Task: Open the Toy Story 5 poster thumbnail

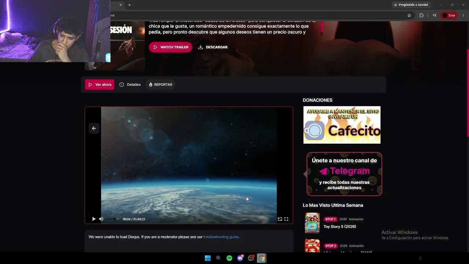Action: (312, 223)
